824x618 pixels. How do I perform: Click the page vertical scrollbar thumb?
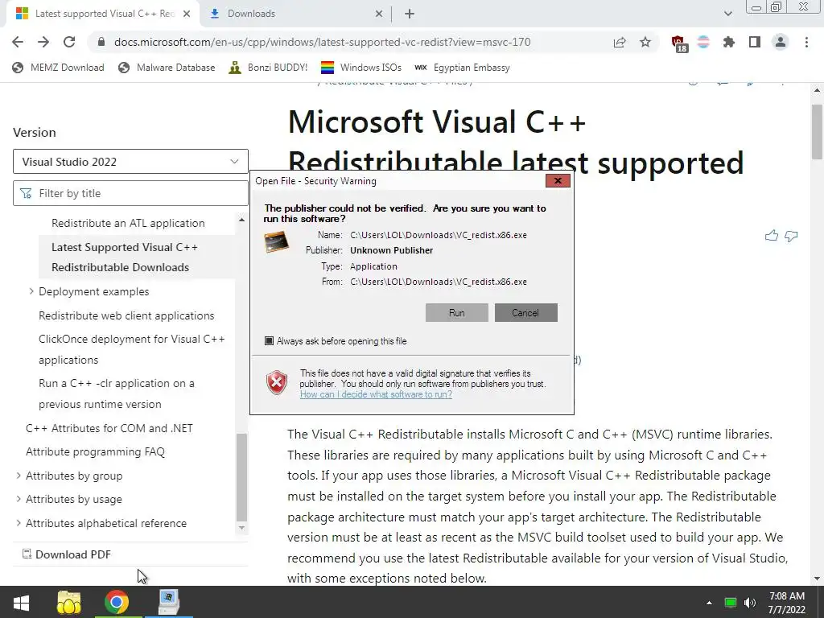click(x=817, y=131)
